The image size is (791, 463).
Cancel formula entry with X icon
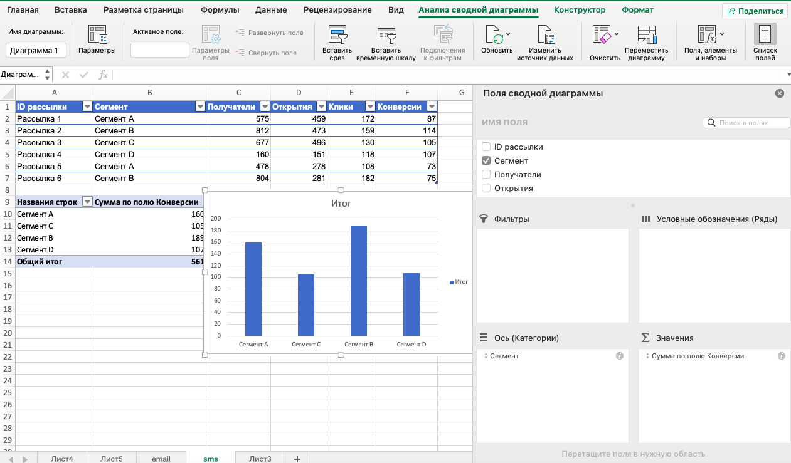(x=65, y=75)
